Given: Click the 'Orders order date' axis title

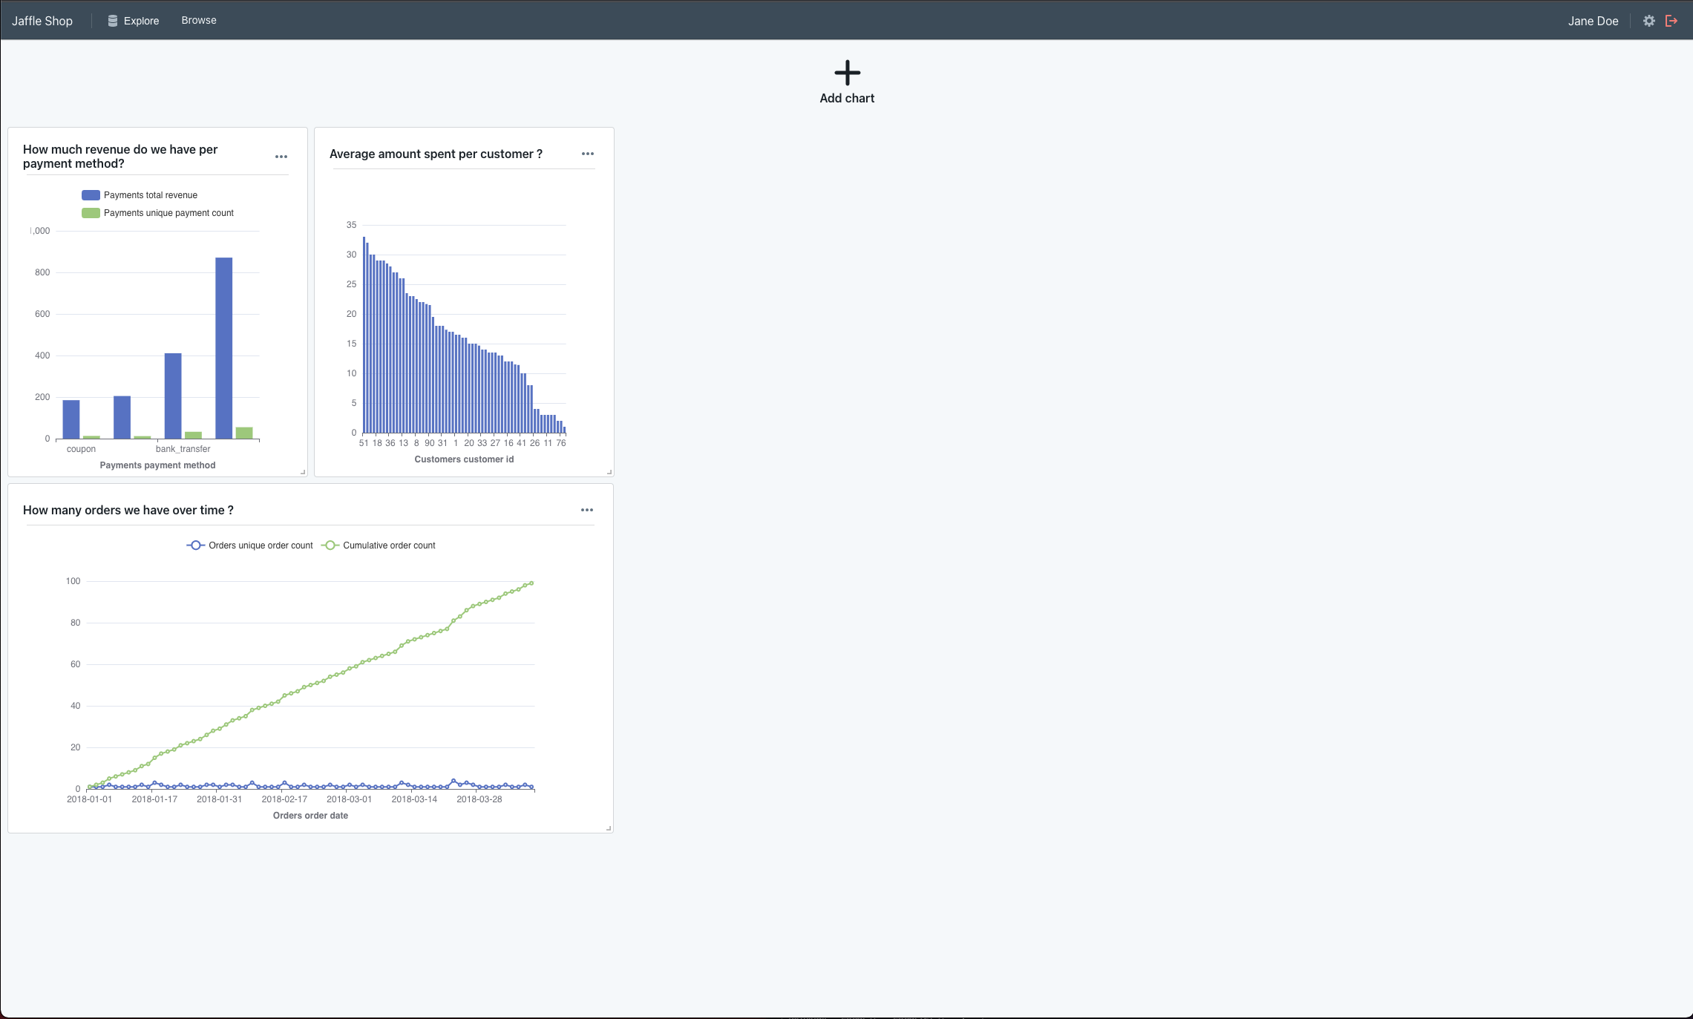Looking at the screenshot, I should click(x=310, y=816).
